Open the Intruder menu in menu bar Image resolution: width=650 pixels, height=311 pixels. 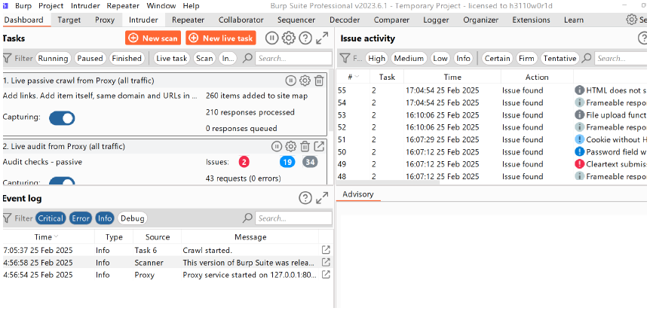(85, 6)
